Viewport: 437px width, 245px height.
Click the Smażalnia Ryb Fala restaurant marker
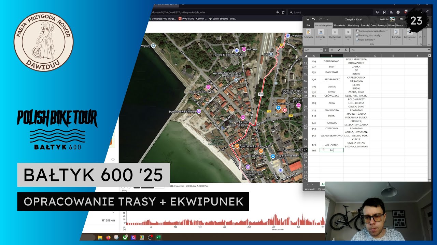coord(237,146)
